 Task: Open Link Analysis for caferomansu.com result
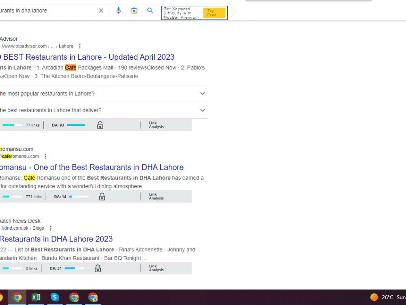(156, 196)
